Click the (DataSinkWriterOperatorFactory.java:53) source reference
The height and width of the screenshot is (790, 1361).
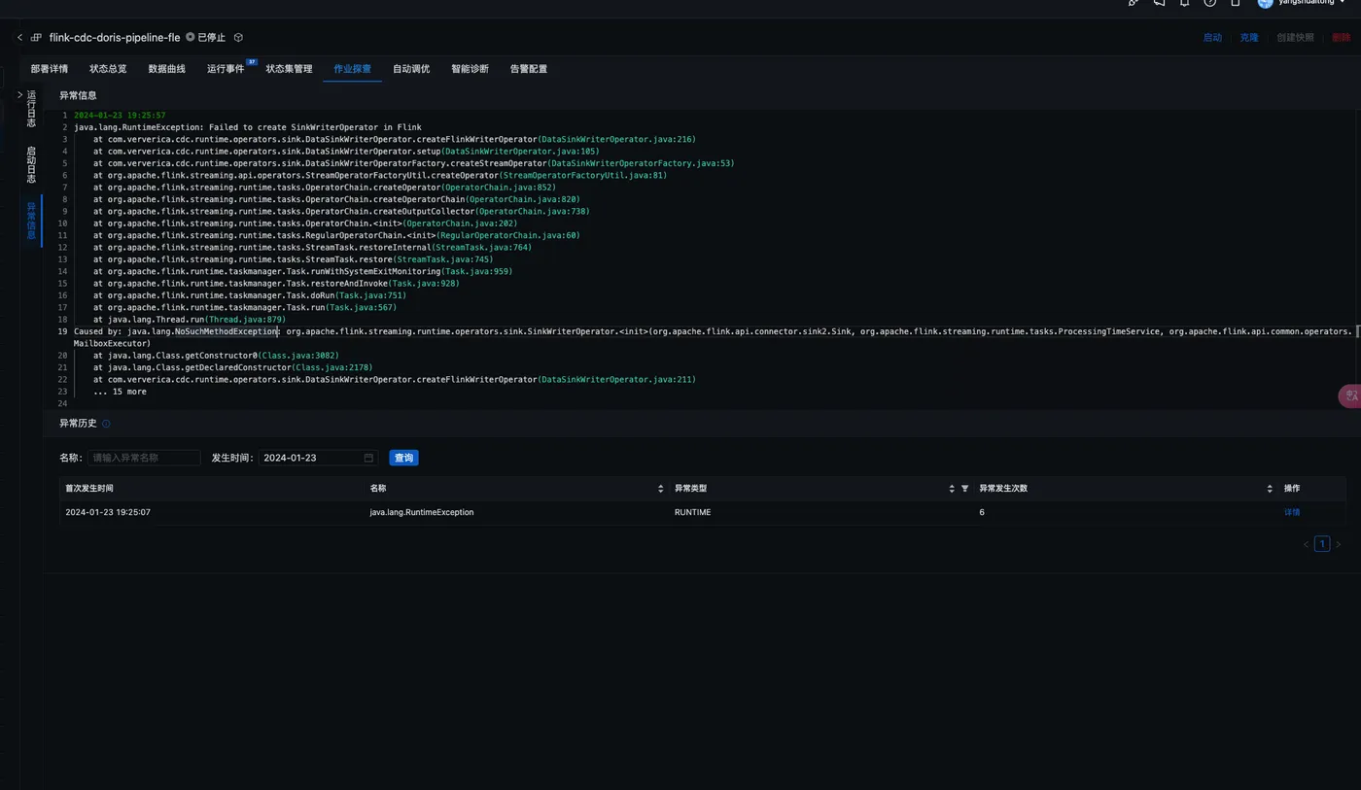pos(641,163)
